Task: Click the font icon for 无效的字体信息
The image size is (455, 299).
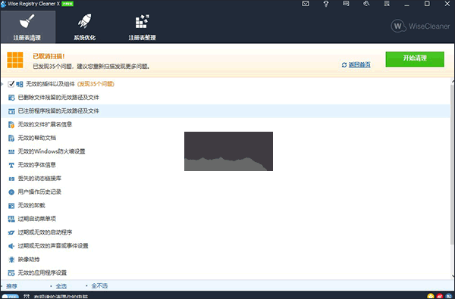Action: tap(11, 165)
